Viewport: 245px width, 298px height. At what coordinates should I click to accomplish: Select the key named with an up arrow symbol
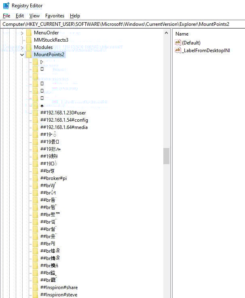point(42,106)
